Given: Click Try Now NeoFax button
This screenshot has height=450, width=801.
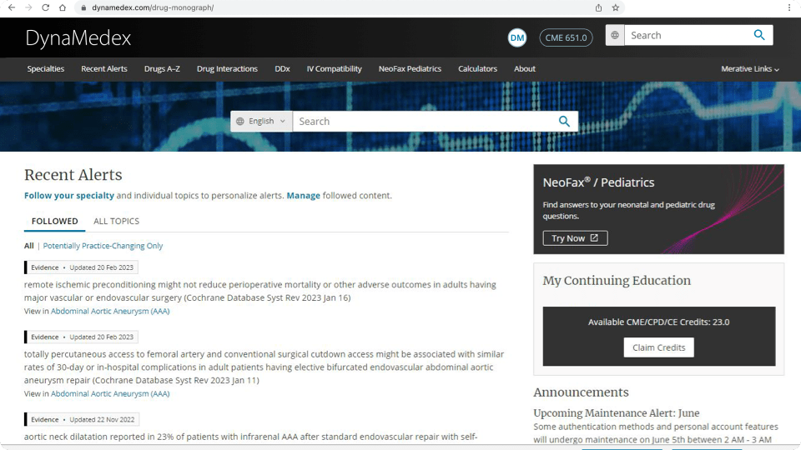Looking at the screenshot, I should pos(575,238).
